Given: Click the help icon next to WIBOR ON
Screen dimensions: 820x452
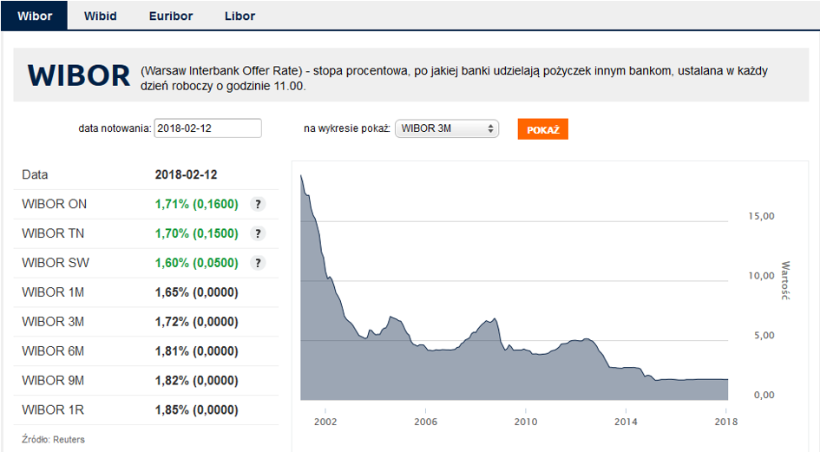Looking at the screenshot, I should point(257,205).
